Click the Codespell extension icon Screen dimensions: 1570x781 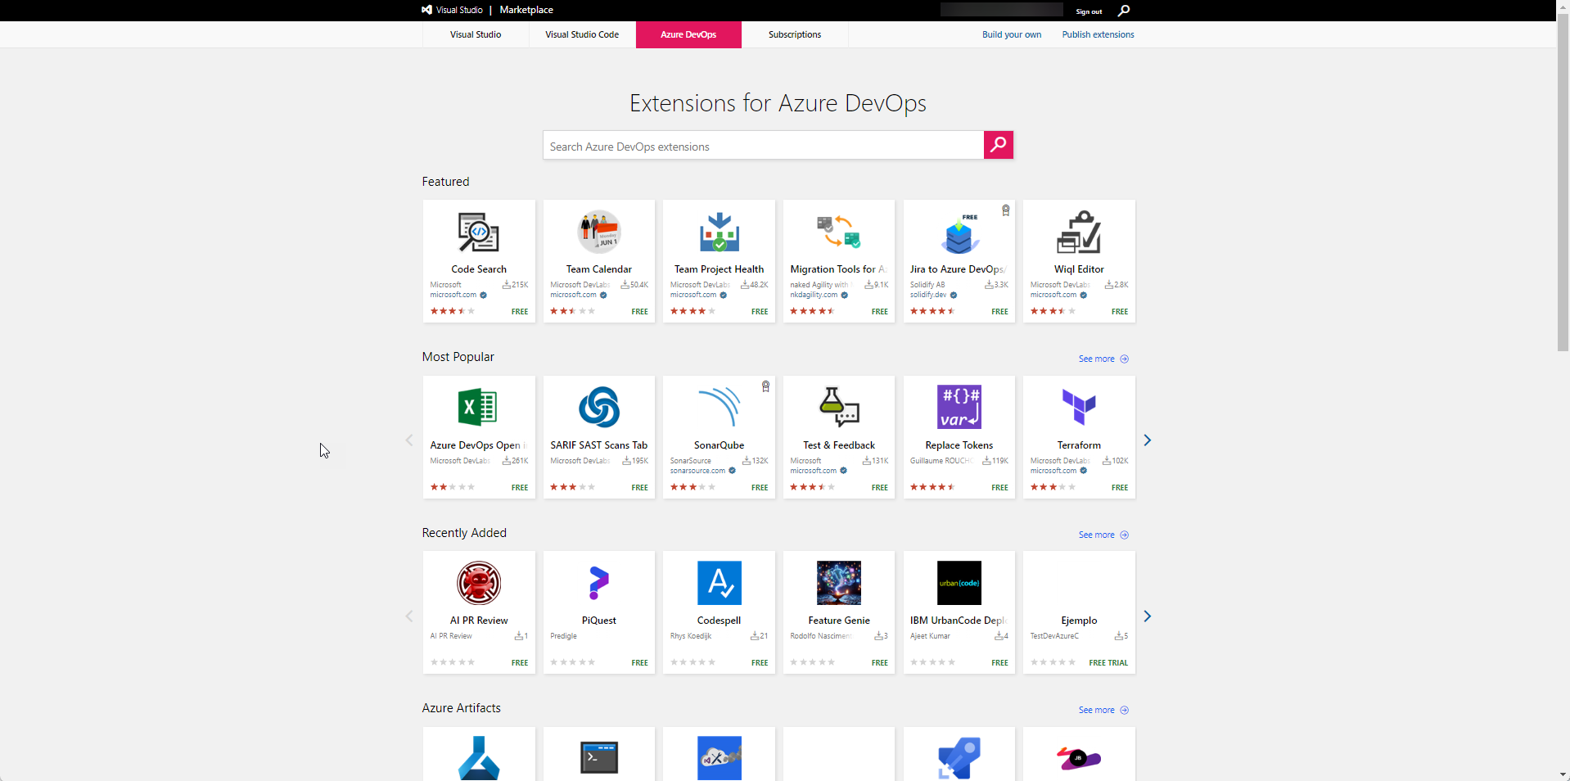pyautogui.click(x=718, y=582)
